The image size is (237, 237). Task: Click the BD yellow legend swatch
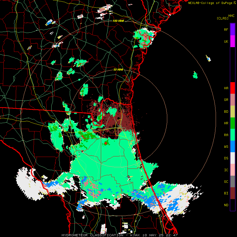click(x=233, y=112)
